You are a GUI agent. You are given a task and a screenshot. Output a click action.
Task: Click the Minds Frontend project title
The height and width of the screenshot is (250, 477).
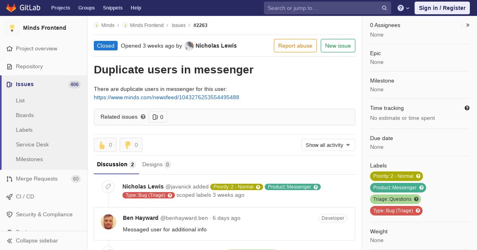click(45, 28)
